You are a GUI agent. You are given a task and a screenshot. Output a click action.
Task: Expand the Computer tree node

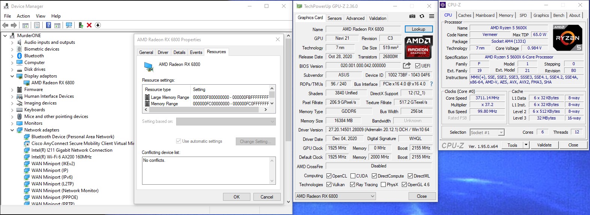coord(12,63)
